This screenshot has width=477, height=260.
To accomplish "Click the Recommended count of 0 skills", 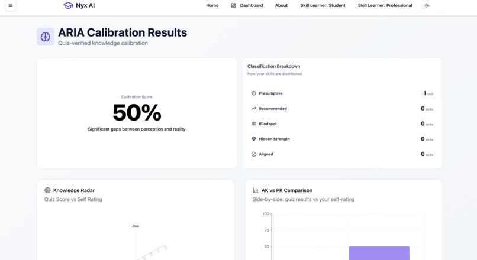I will pyautogui.click(x=427, y=109).
